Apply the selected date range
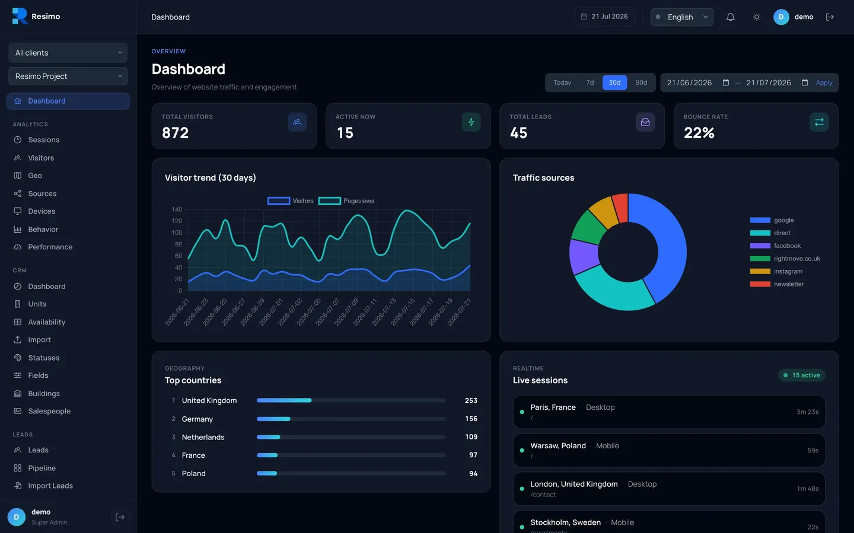Screen dimensions: 854x533 pyautogui.click(x=824, y=83)
